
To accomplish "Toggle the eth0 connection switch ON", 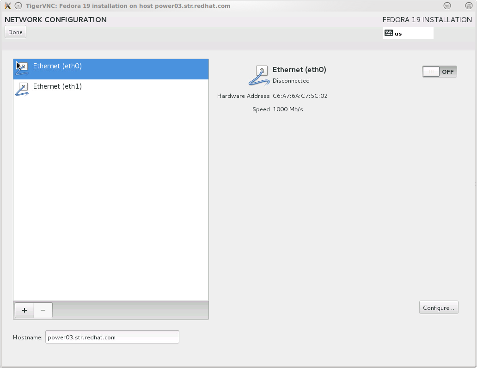I will pos(439,72).
